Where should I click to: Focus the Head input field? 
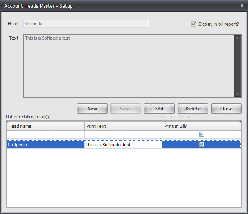(86, 24)
